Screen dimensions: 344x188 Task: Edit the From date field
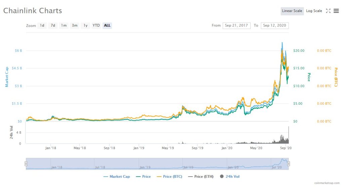click(236, 25)
